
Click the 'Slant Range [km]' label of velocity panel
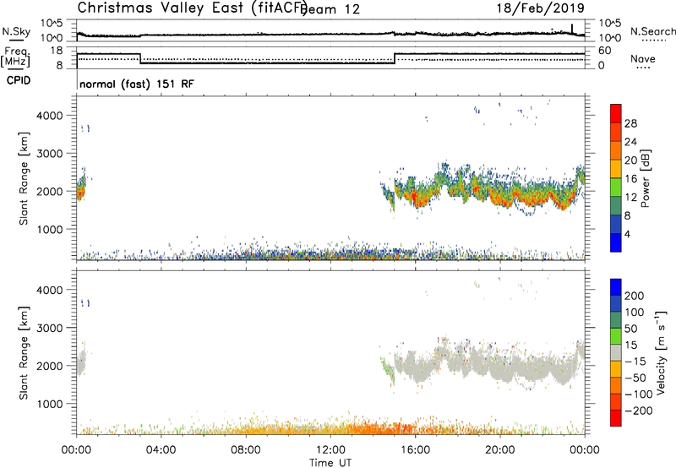click(24, 353)
